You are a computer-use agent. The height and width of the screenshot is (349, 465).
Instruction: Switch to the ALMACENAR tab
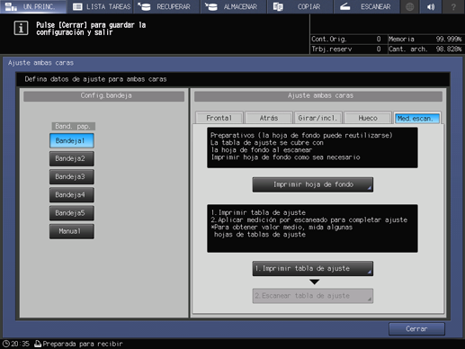tap(234, 6)
